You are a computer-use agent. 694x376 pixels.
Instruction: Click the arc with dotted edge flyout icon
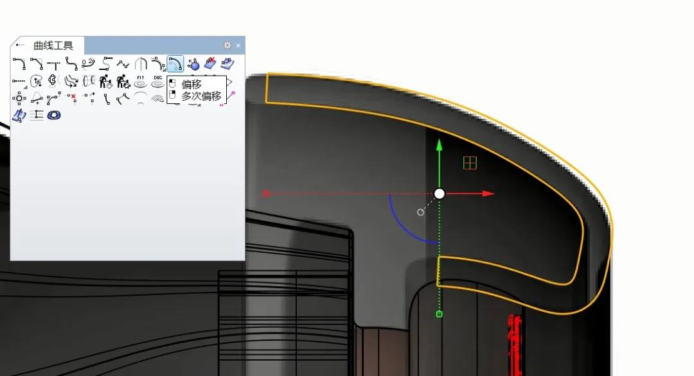[157, 64]
